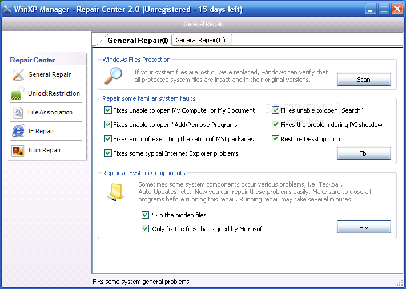406x289 pixels.
Task: Click the Windows Files Protection group label
Action: (136, 60)
